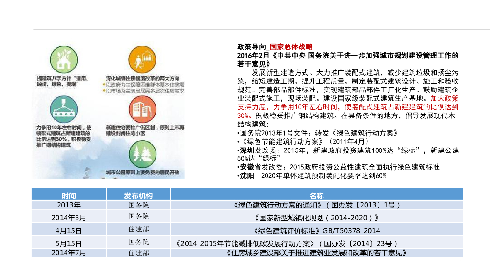Click the '2013年' table cell
Screen dimensions: 490x276
pyautogui.click(x=69, y=205)
